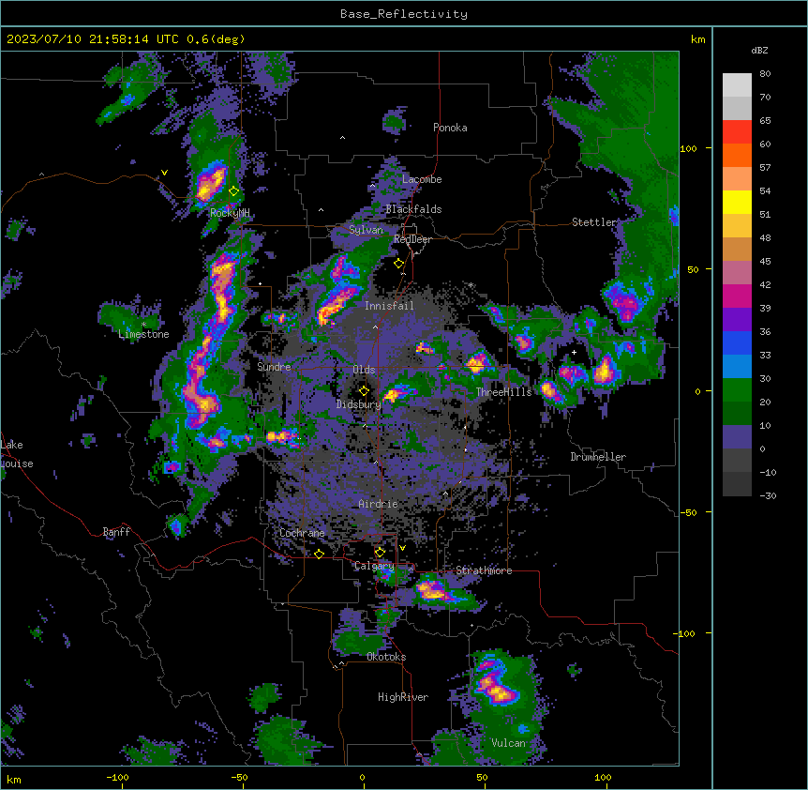Pick the red swatch in the dBZ legend
The image size is (808, 790).
coord(737,131)
